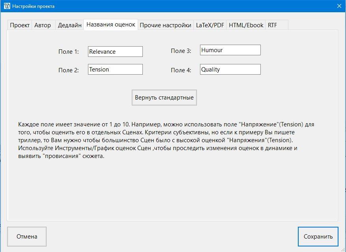The image size is (346, 252).
Task: Click the Отмена button
Action: tap(27, 237)
